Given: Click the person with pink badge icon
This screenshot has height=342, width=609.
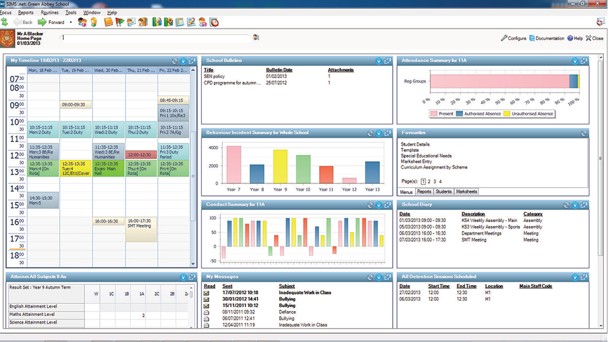Looking at the screenshot, I should tap(203, 22).
